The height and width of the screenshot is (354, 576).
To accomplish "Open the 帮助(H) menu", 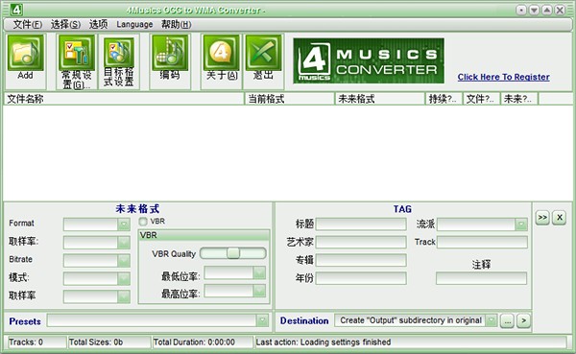I will click(x=177, y=25).
